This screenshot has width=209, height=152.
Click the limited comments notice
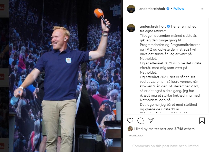(166, 146)
